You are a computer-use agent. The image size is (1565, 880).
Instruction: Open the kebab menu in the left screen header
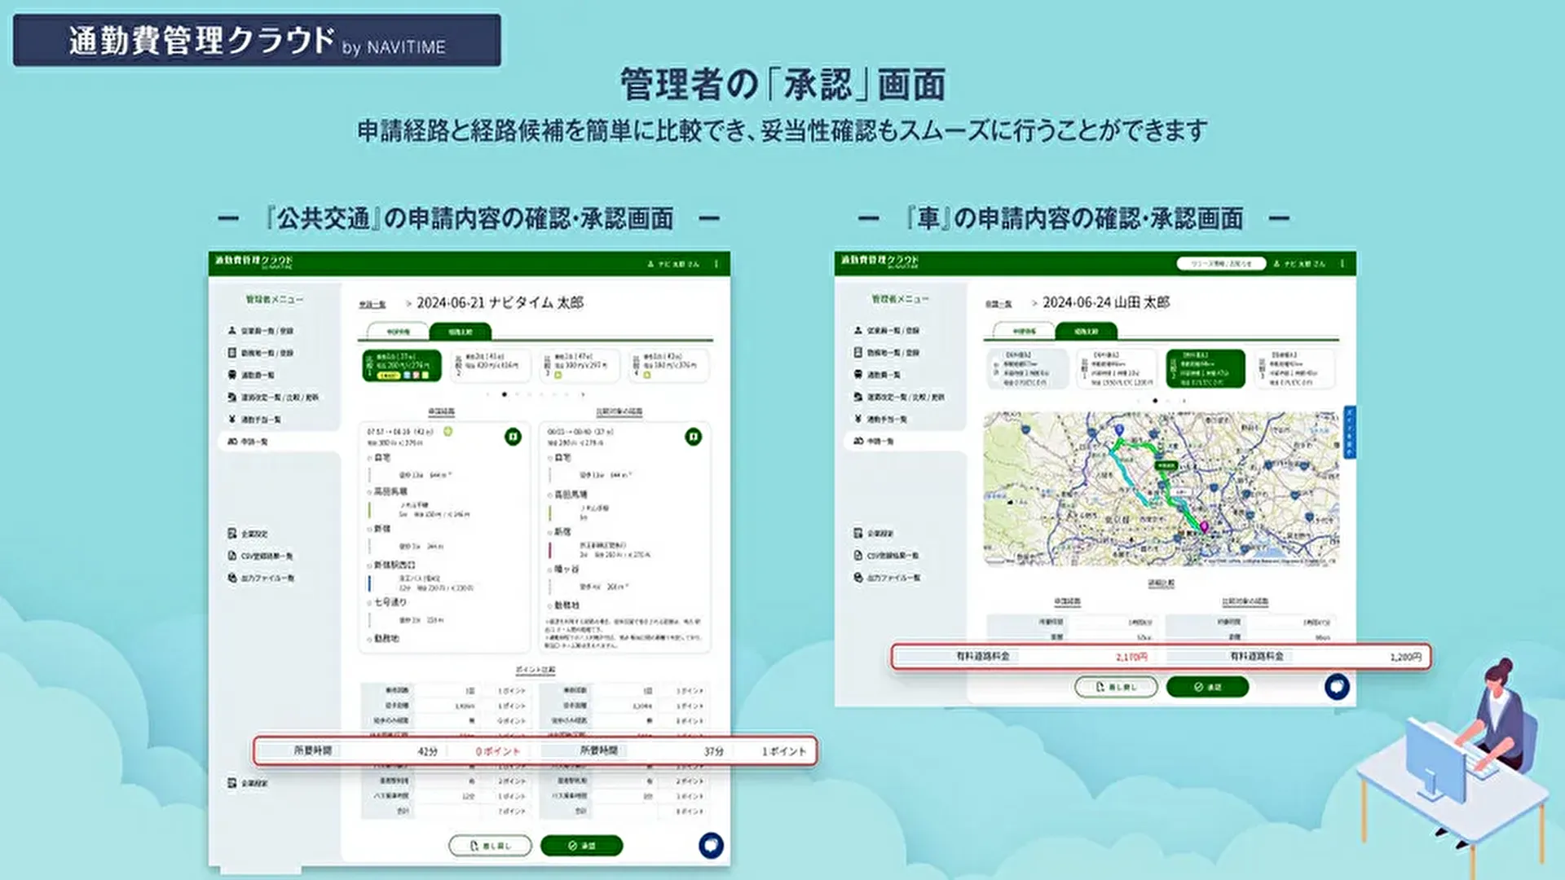coord(716,264)
